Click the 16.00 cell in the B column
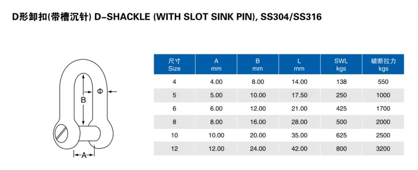This screenshot has height=170, width=418. click(x=258, y=122)
